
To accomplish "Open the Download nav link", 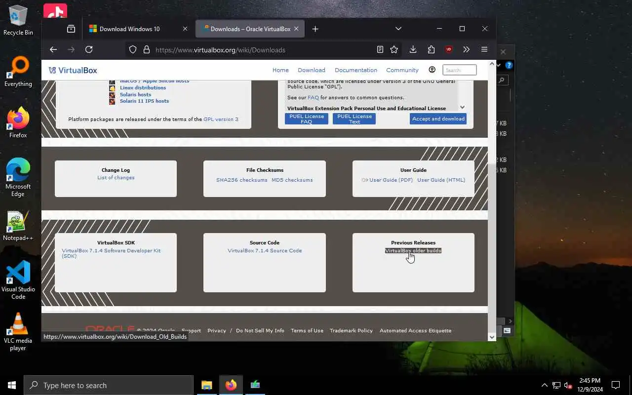I will [x=312, y=70].
